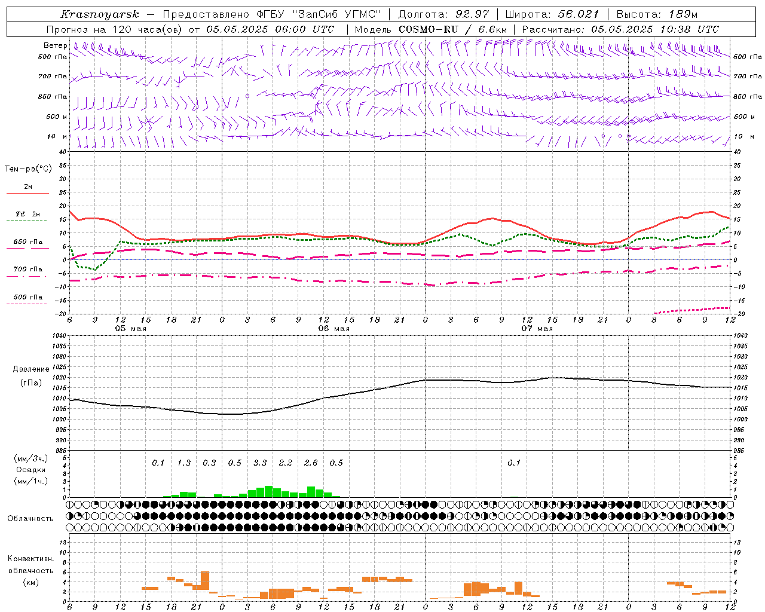Click the 'Давление' pressure panel label
Viewport: 765px width, 612px height.
[30, 369]
